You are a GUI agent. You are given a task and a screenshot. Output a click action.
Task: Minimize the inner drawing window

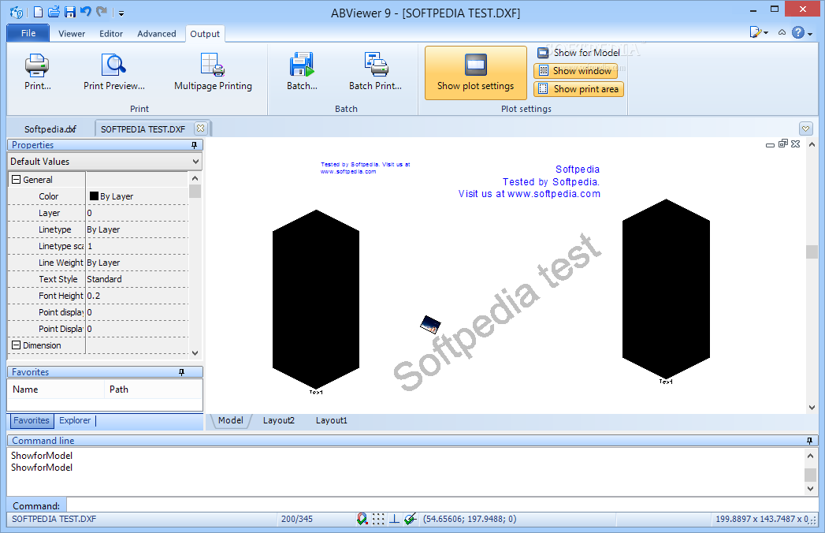771,144
